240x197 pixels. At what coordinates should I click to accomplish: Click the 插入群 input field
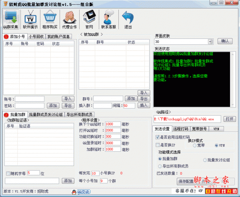102,106
